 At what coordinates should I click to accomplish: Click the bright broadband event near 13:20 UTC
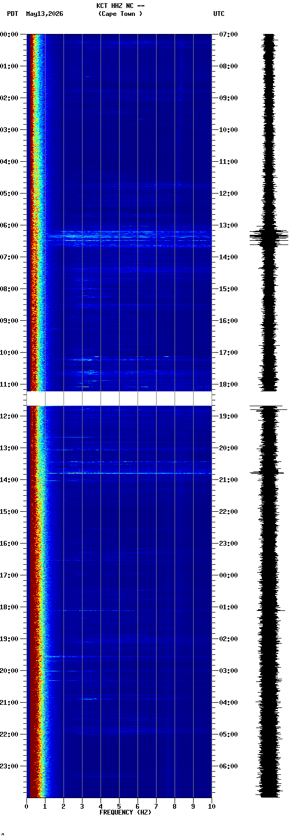click(x=129, y=238)
